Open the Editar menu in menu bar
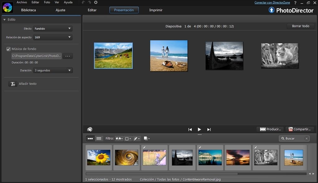Image resolution: width=318 pixels, height=183 pixels. (x=35, y=2)
